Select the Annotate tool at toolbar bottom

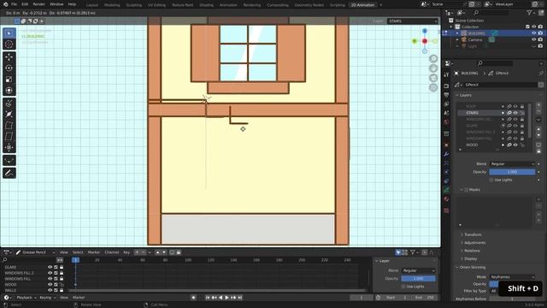[x=9, y=173]
